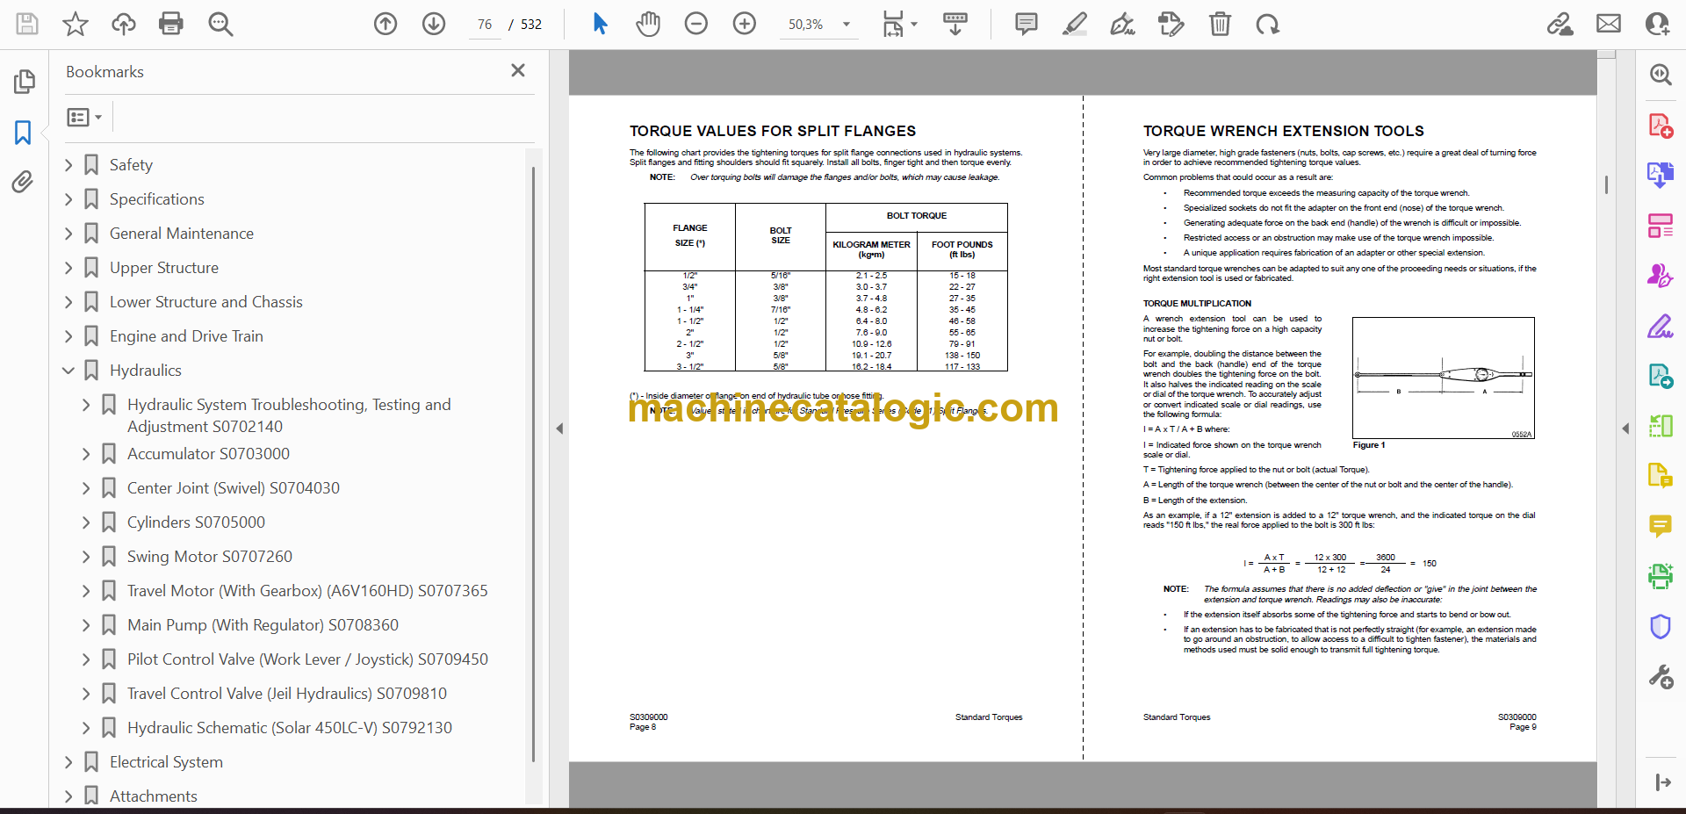Expand the Specifications bookmark

(68, 199)
